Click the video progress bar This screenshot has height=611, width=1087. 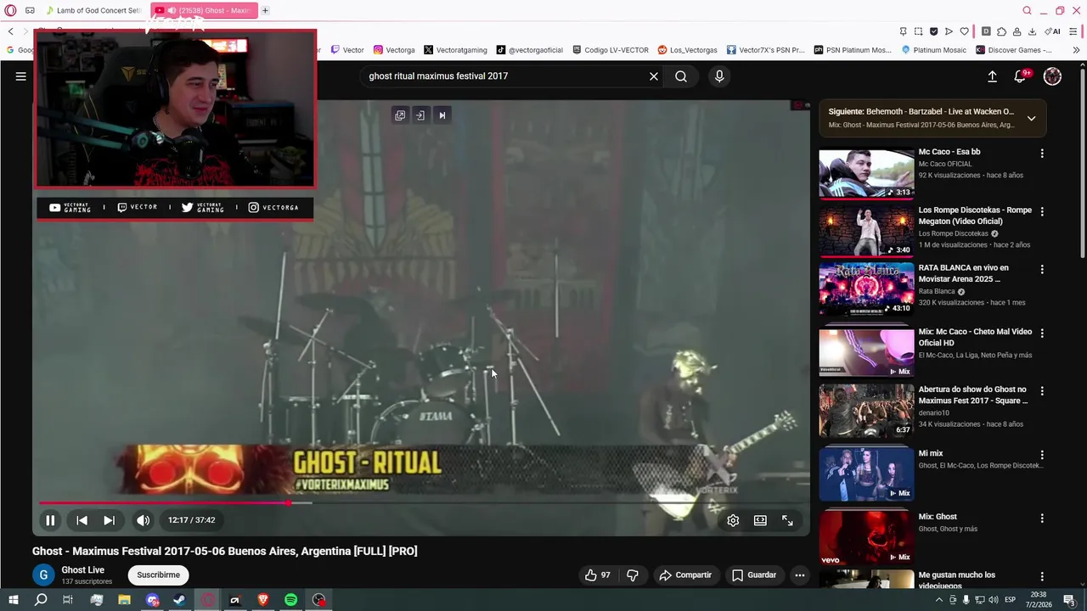point(420,502)
